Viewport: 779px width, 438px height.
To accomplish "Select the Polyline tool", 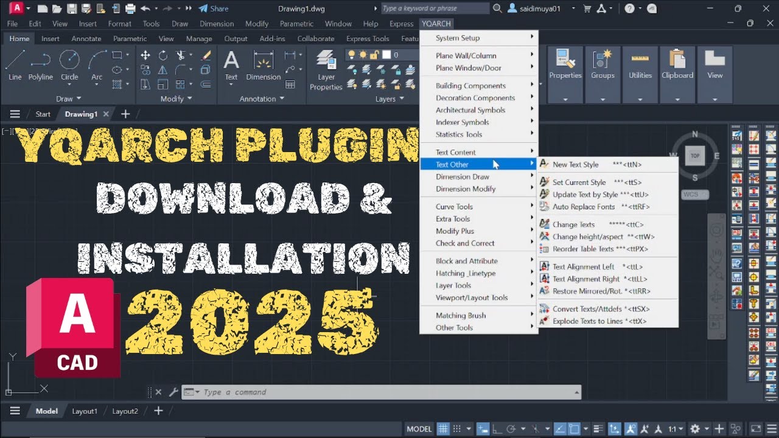I will pyautogui.click(x=41, y=65).
